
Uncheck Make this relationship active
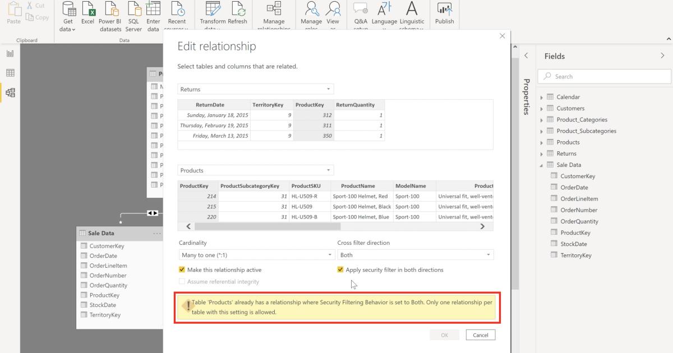click(182, 270)
